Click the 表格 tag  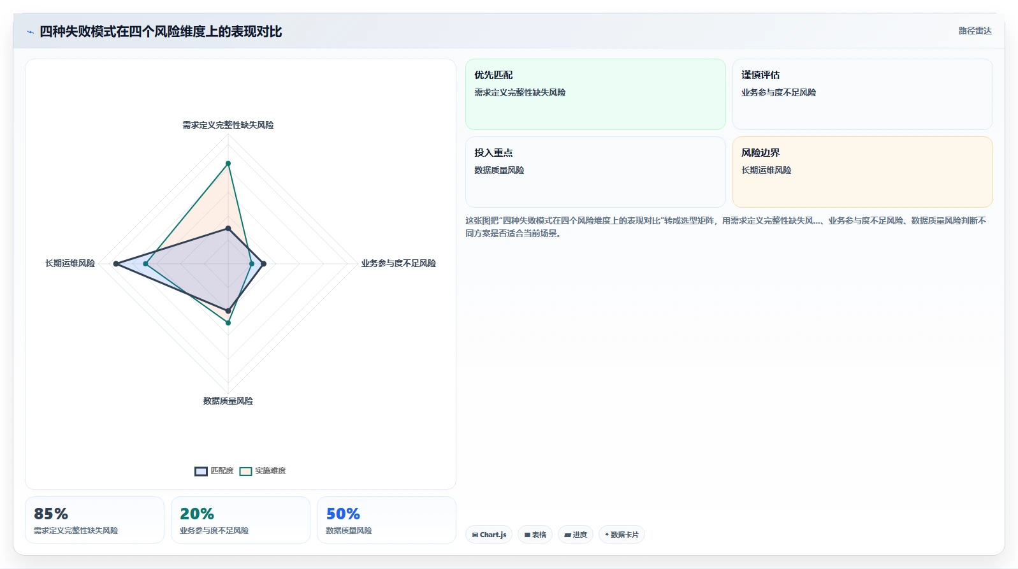coord(535,535)
